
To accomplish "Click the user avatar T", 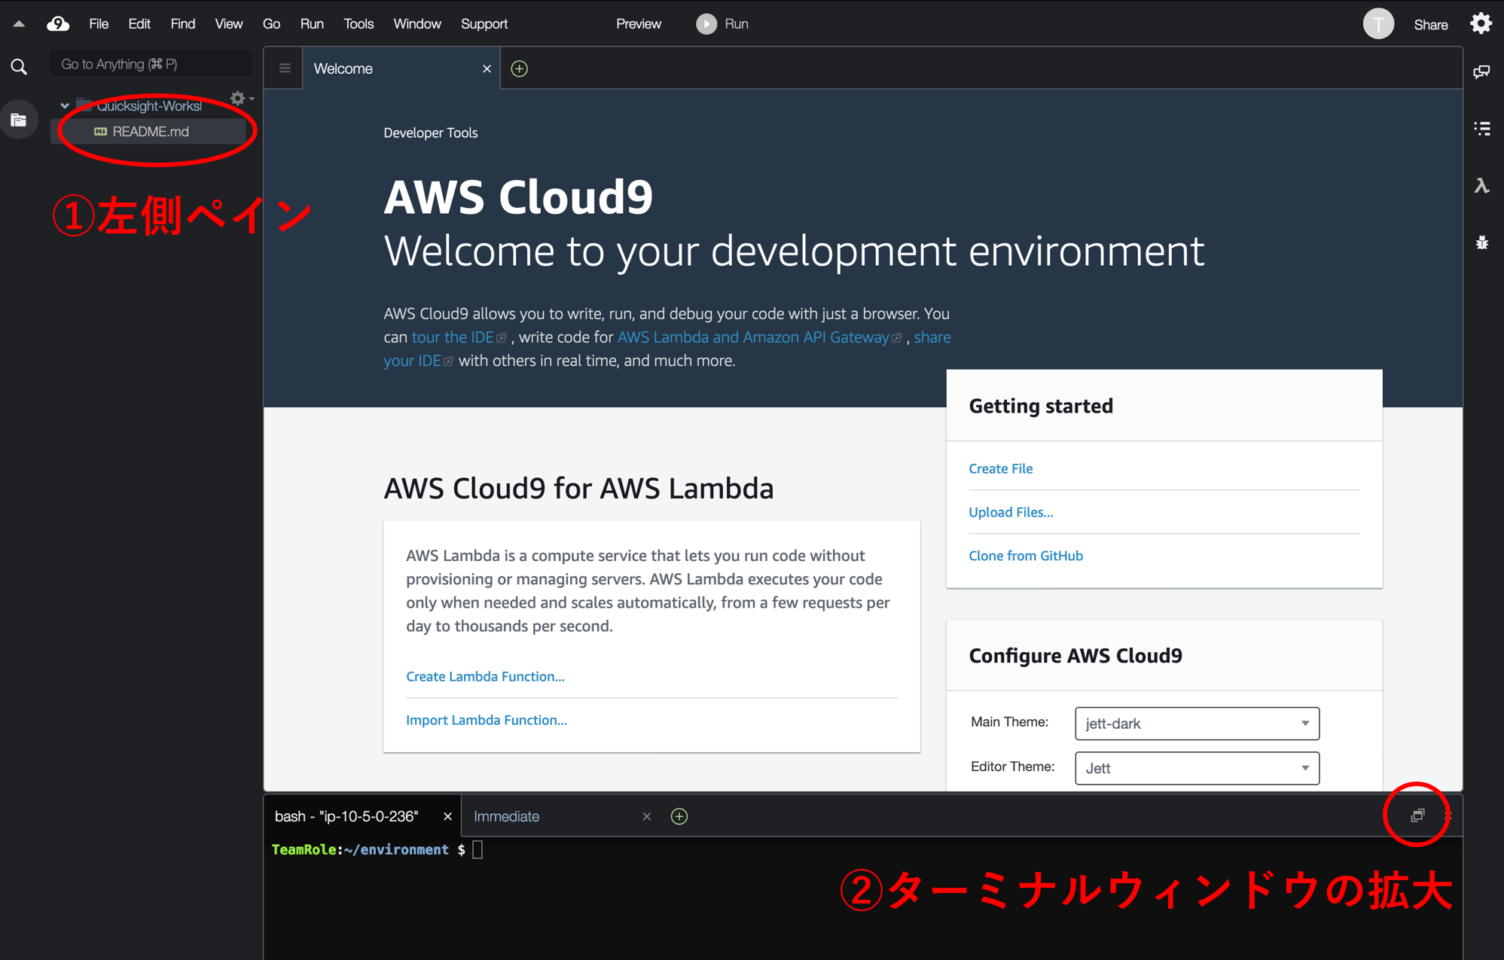I will tap(1378, 24).
